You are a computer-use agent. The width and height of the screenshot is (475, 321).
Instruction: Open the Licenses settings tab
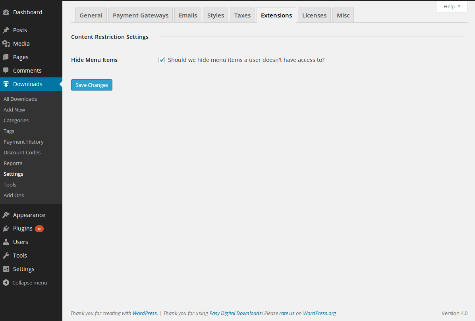(x=314, y=15)
